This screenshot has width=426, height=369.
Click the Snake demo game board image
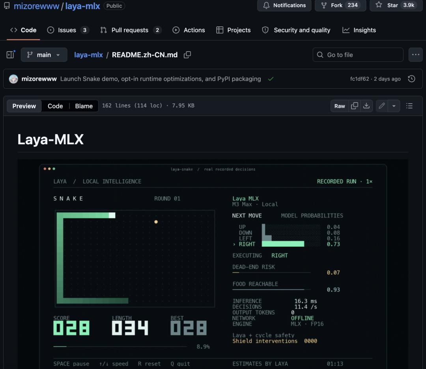coord(135,259)
